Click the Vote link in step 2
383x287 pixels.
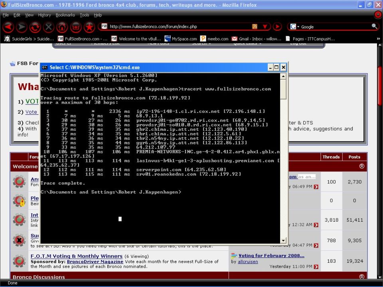(31, 112)
